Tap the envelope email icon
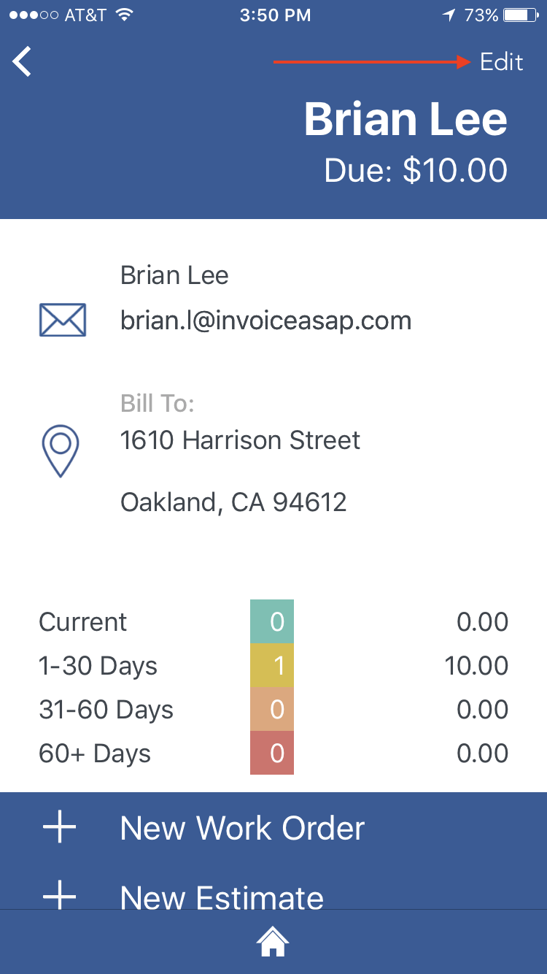Screen dimensions: 547x974 [62, 320]
